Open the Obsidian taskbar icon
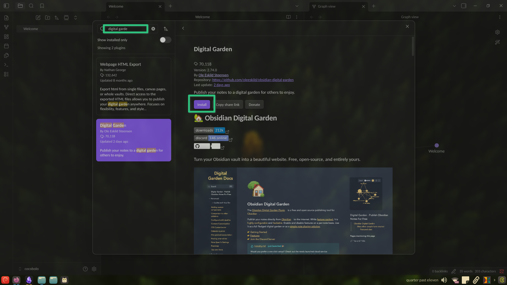This screenshot has width=507, height=285. click(x=29, y=280)
